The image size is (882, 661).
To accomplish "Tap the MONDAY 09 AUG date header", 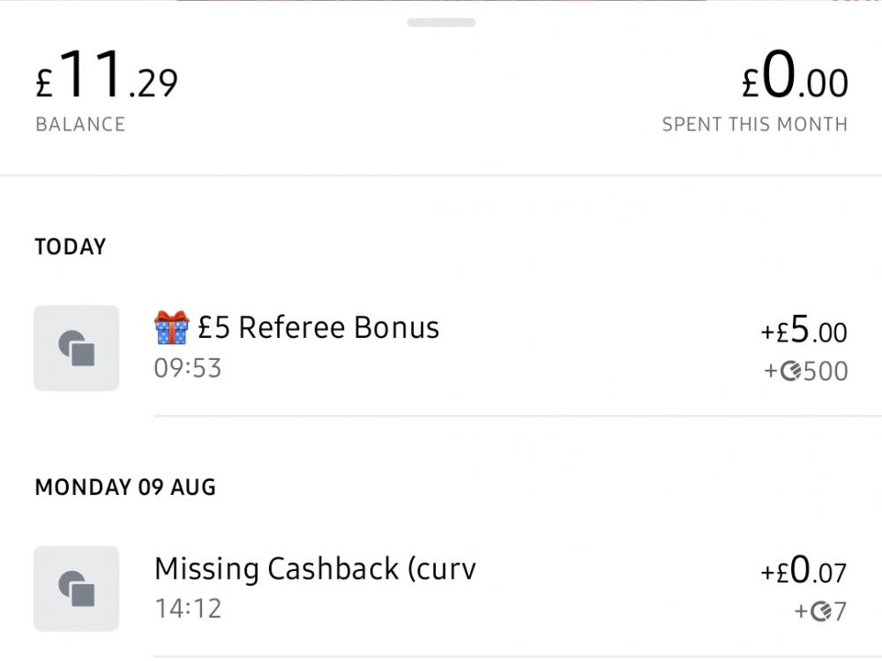I will coord(125,487).
